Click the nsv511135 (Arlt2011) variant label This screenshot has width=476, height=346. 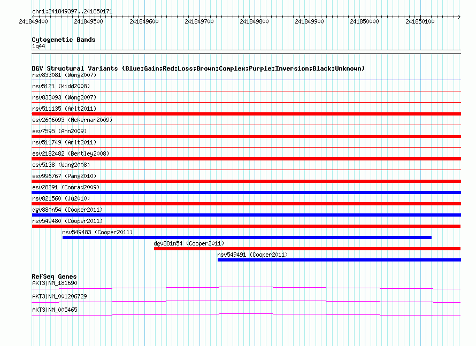(64, 109)
